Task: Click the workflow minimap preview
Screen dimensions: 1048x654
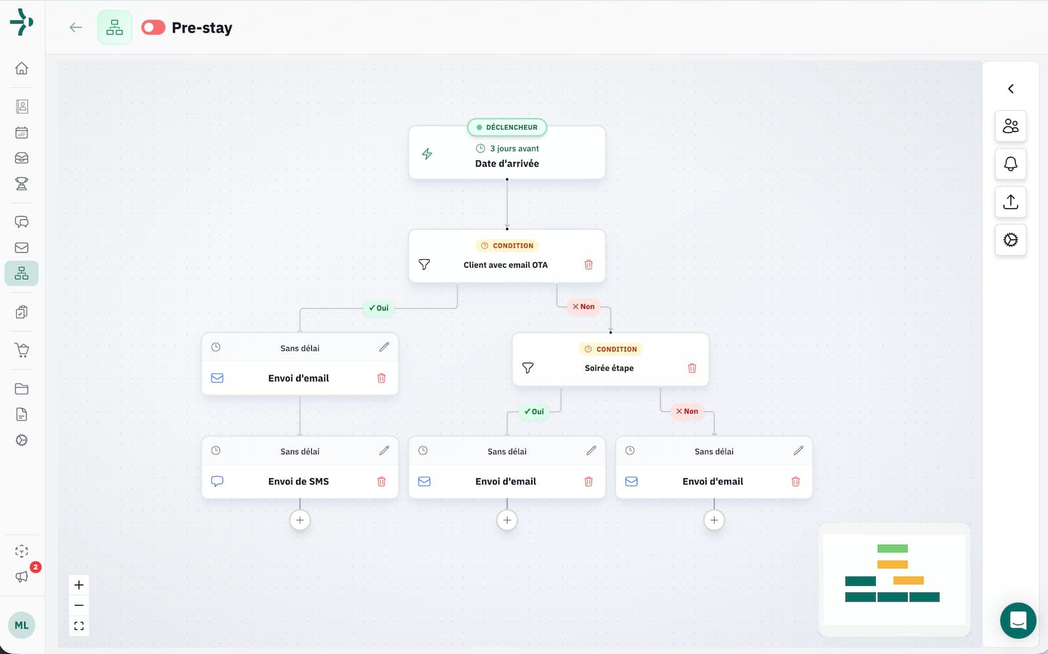Action: pos(894,579)
